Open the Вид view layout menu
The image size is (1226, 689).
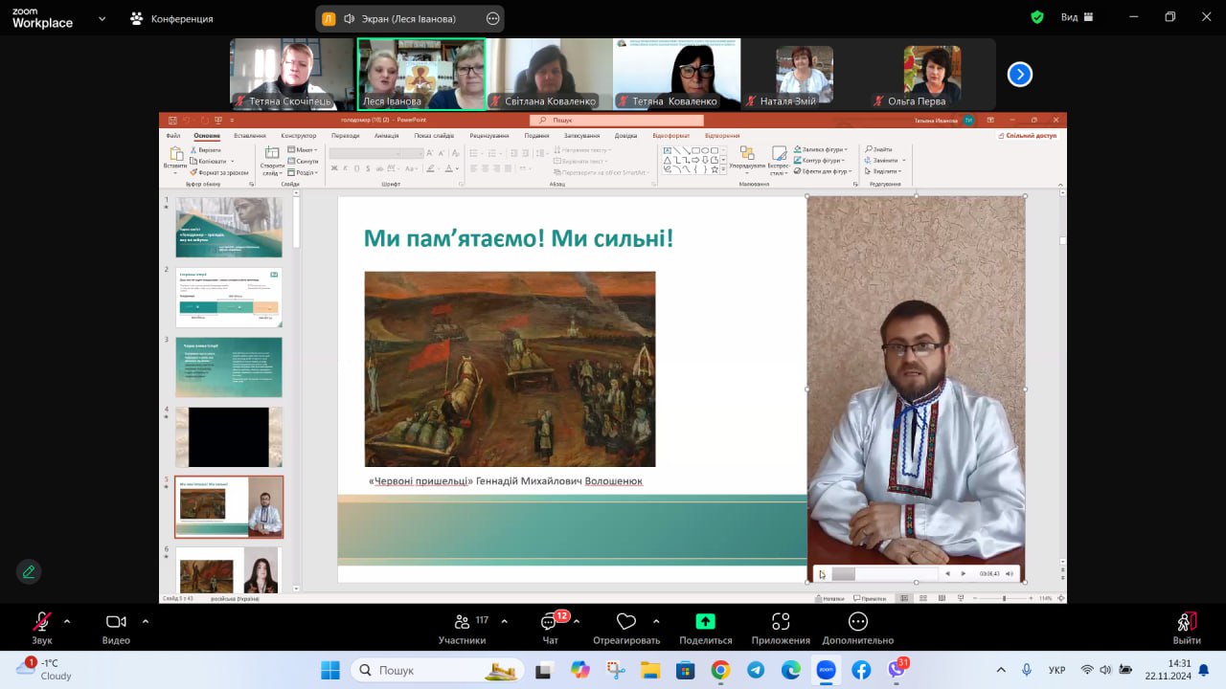(1078, 17)
